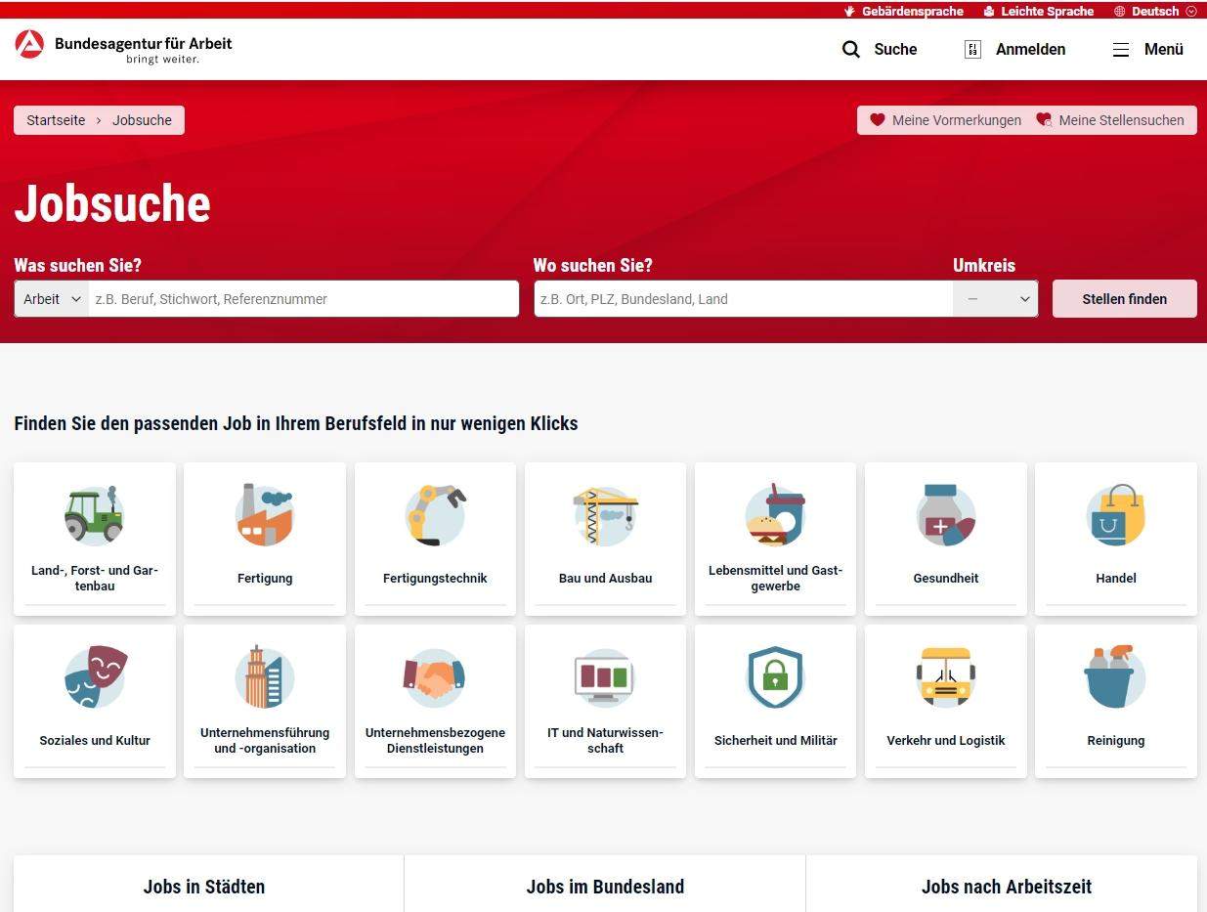Click the Fertigung factory icon
The image size is (1207, 912).
265,515
